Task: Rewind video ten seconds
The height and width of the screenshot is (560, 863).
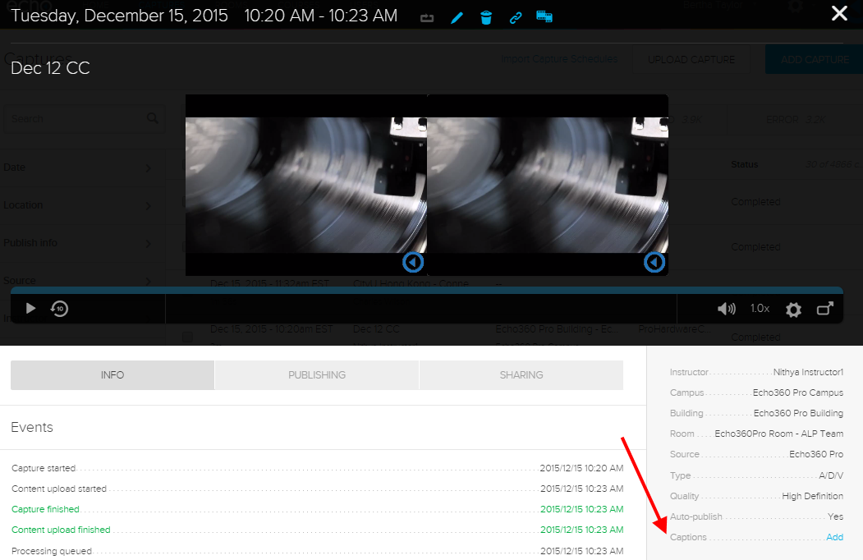Action: pyautogui.click(x=59, y=309)
